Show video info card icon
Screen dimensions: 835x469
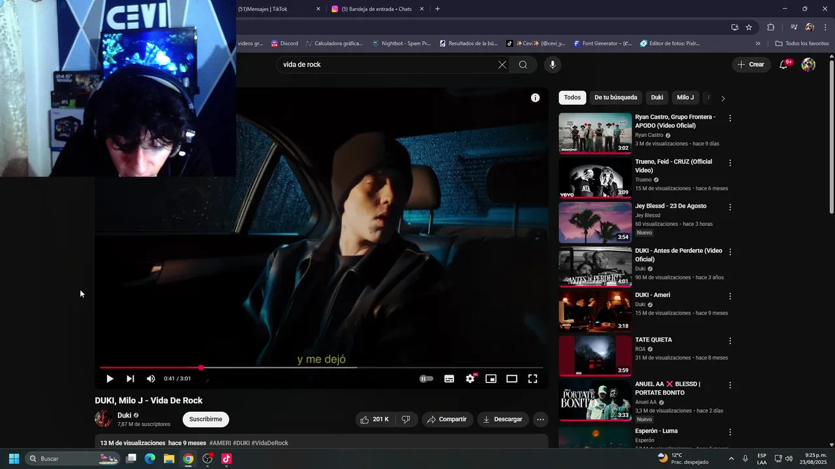click(x=535, y=98)
